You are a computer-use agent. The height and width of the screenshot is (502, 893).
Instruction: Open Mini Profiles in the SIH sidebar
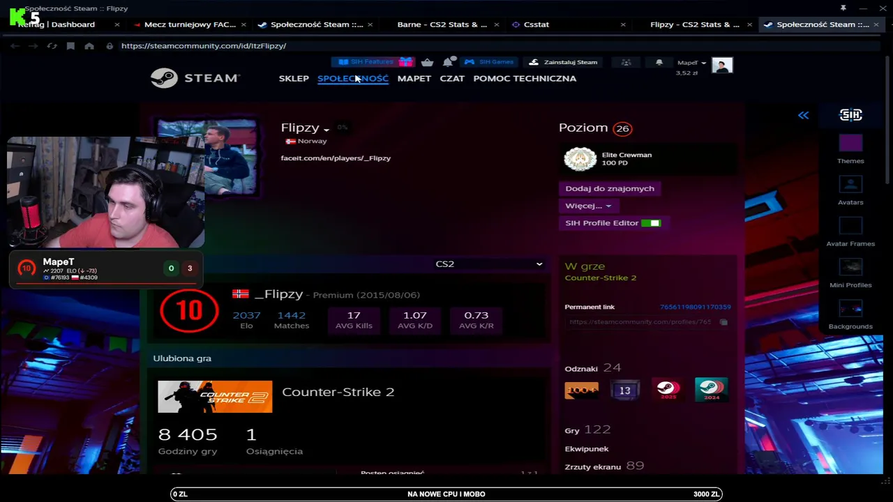[850, 273]
